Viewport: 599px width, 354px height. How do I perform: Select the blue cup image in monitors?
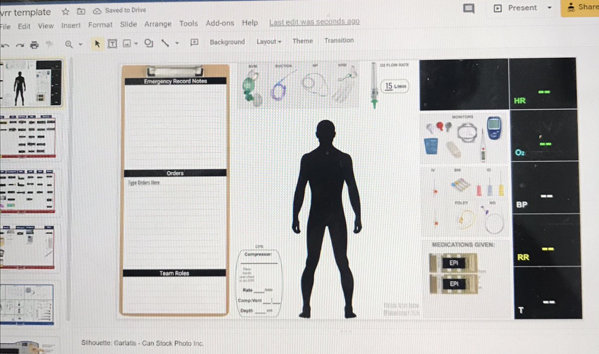tap(430, 146)
